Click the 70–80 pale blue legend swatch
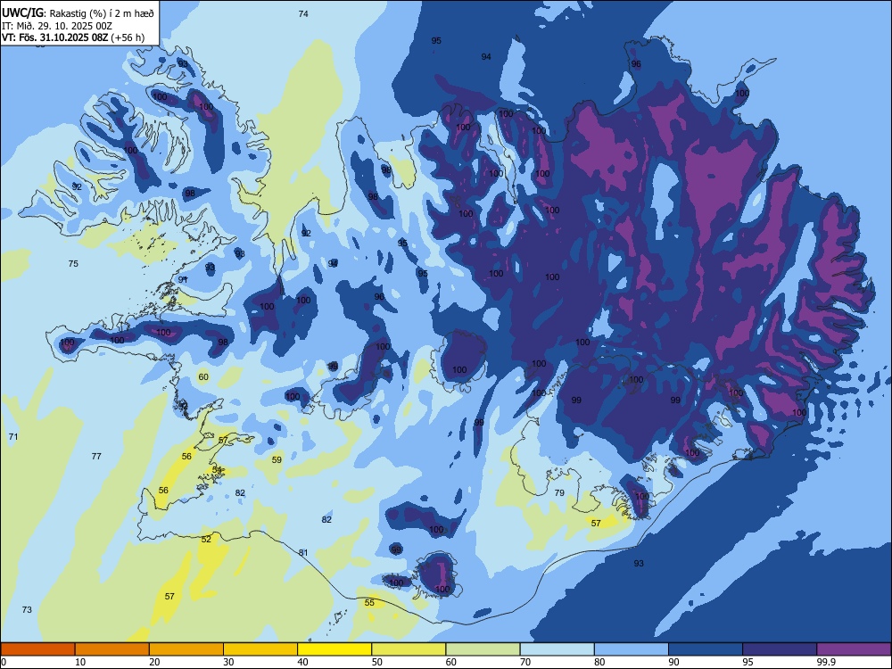 click(x=557, y=649)
